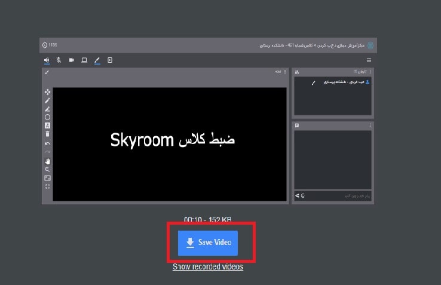The image size is (441, 285).
Task: Toggle the speaker audio icon
Action: pos(47,60)
